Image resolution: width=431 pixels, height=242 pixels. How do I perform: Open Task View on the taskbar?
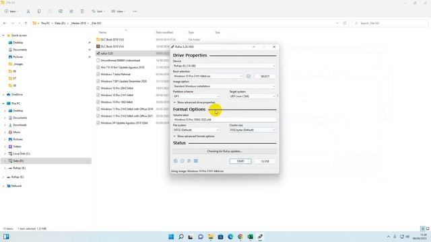[191, 237]
